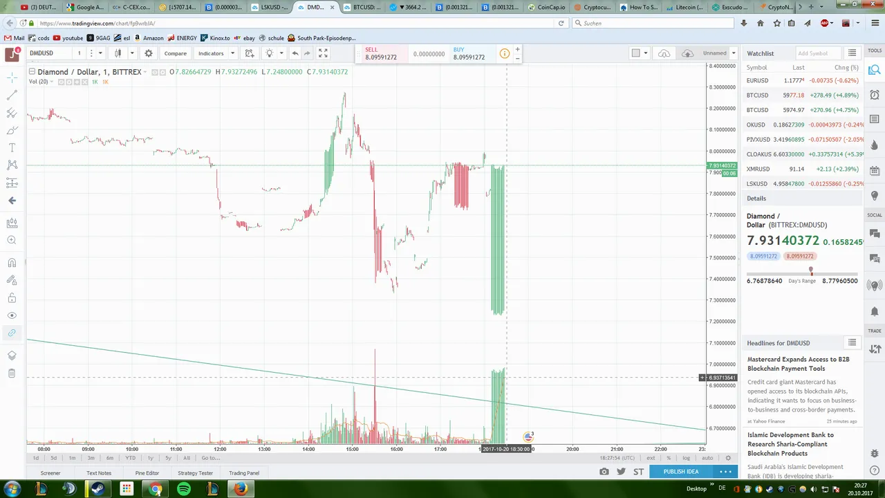Select the text annotation tool
The width and height of the screenshot is (885, 498).
pos(12,147)
